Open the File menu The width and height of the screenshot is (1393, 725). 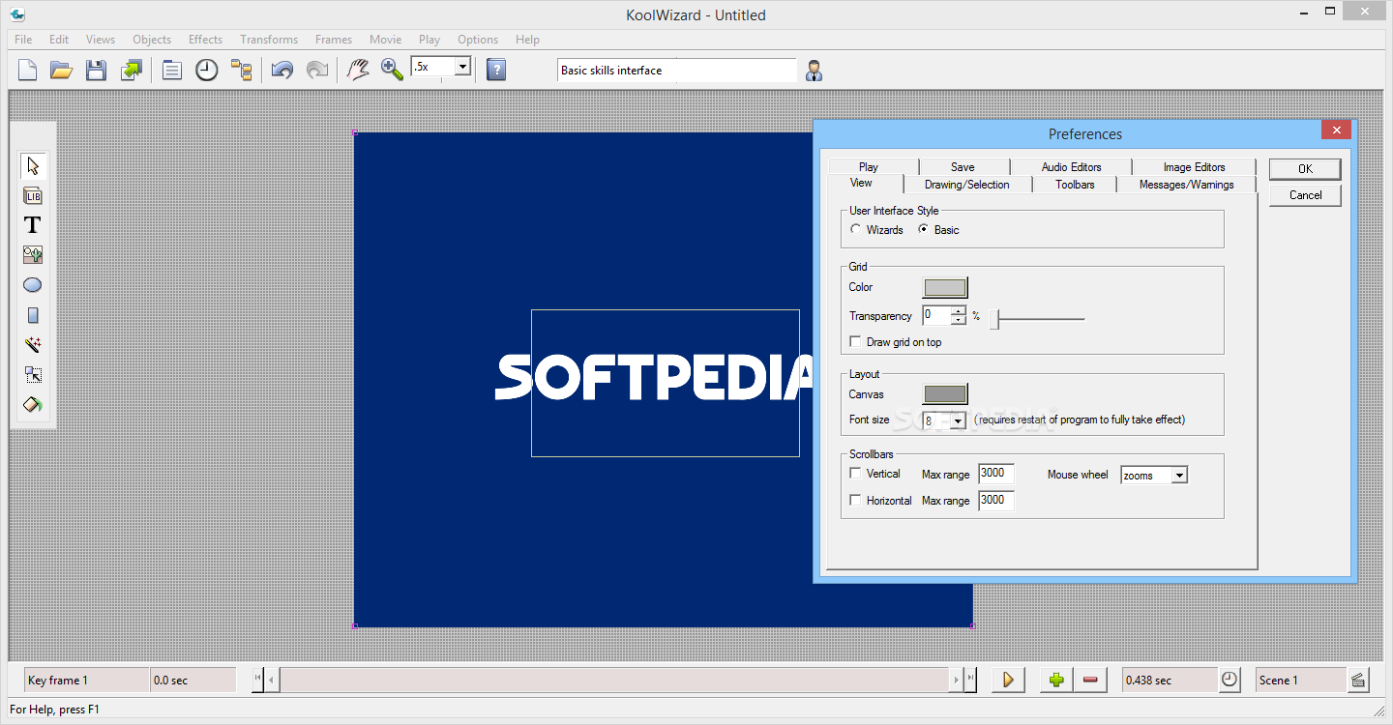click(23, 40)
